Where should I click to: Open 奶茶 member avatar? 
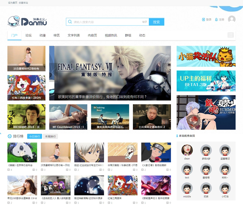click(206, 188)
